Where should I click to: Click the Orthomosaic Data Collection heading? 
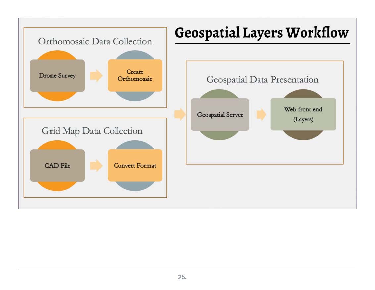[x=95, y=41]
